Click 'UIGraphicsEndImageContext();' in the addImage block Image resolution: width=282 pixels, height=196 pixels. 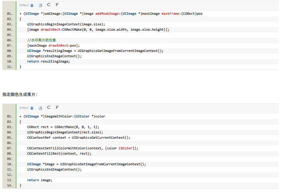click(x=54, y=56)
